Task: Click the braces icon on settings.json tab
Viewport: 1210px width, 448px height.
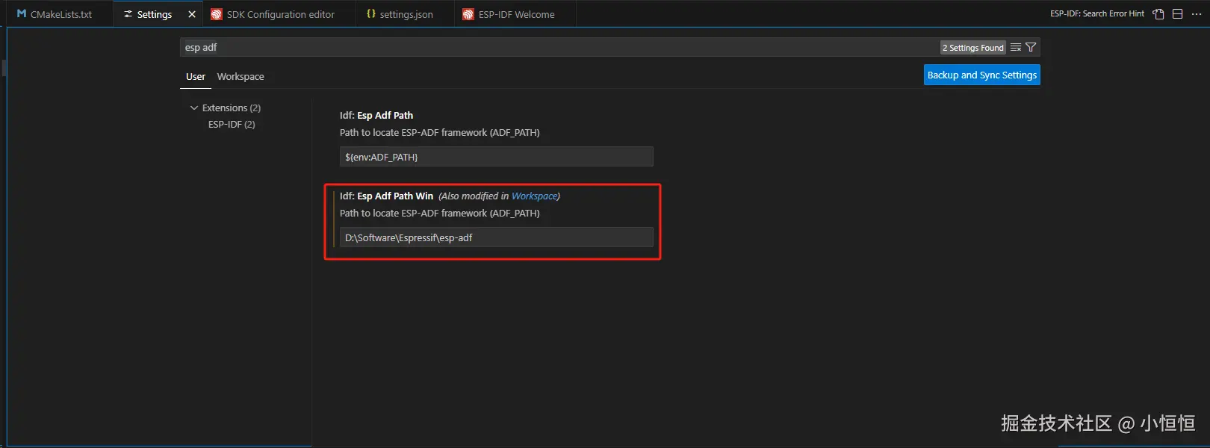Action: click(370, 13)
